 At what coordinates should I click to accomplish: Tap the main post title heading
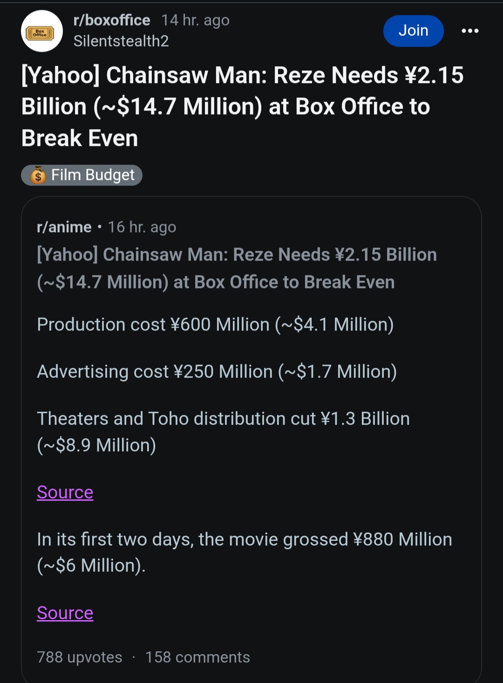[x=242, y=107]
